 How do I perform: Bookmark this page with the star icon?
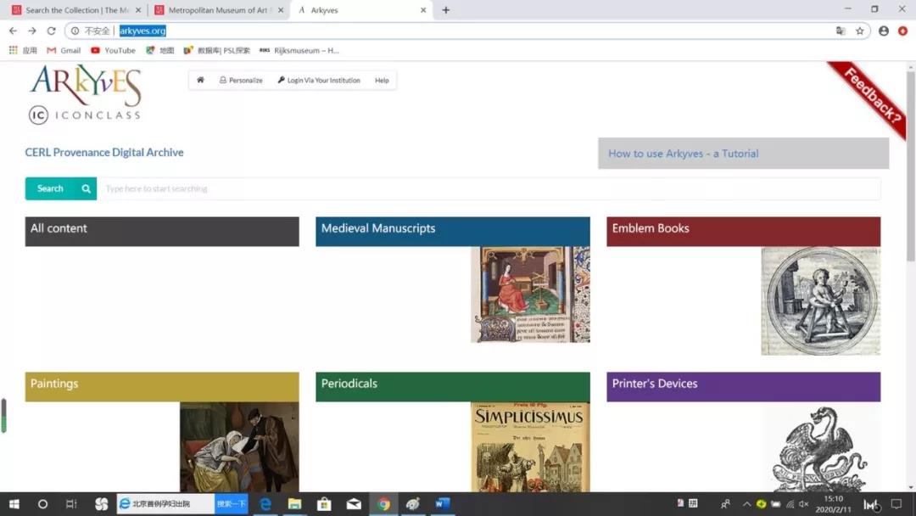click(x=860, y=31)
